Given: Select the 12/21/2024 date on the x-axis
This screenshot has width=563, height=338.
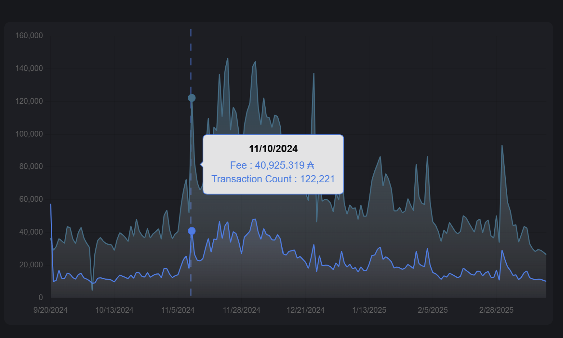Looking at the screenshot, I should 305,310.
